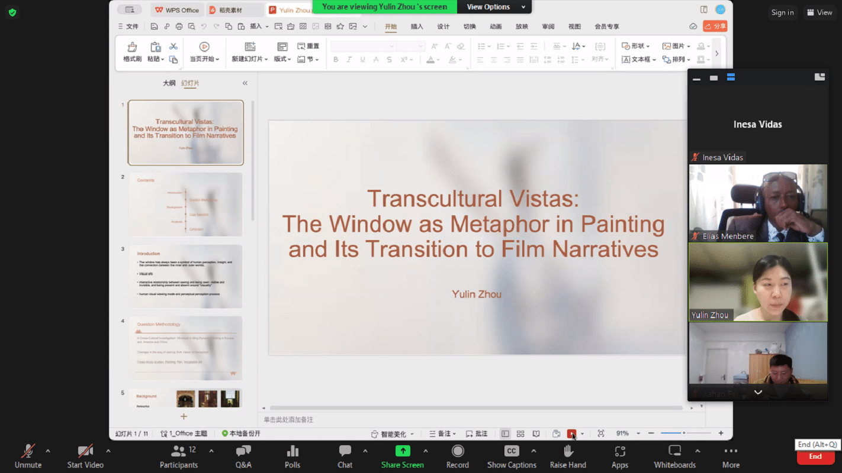This screenshot has width=842, height=473.
Task: Change the Zoom meeting View layout
Action: tap(819, 12)
